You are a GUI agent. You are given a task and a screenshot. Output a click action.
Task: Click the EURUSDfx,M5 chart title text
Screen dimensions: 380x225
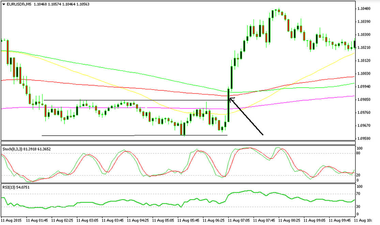pyautogui.click(x=19, y=4)
